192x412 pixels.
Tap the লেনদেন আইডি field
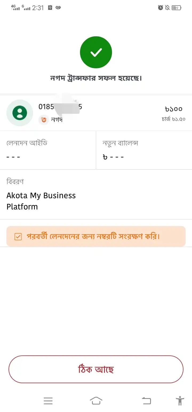(48, 150)
